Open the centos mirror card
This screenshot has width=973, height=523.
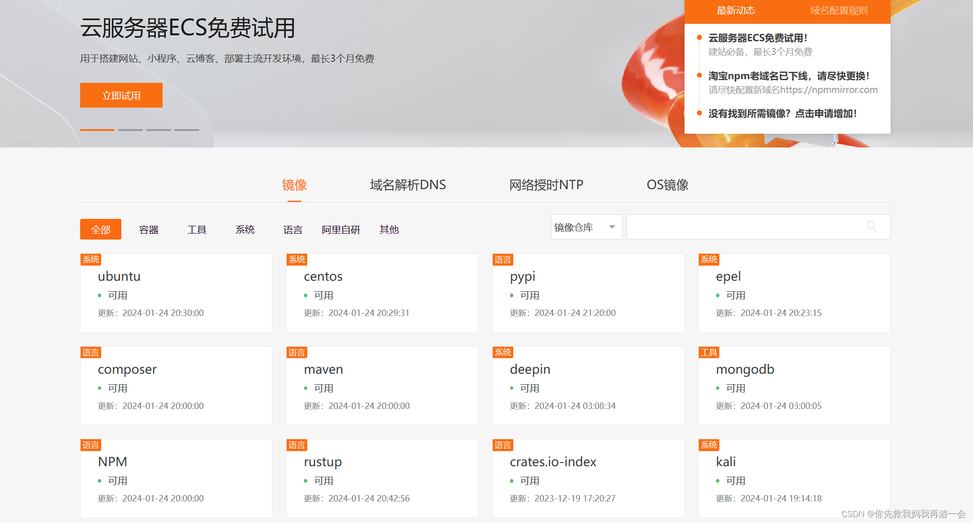click(382, 293)
